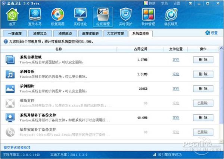Image resolution: width=224 pixels, height=159 pixels.
Task: Click the 1.31MB size value
Action: pos(143,74)
